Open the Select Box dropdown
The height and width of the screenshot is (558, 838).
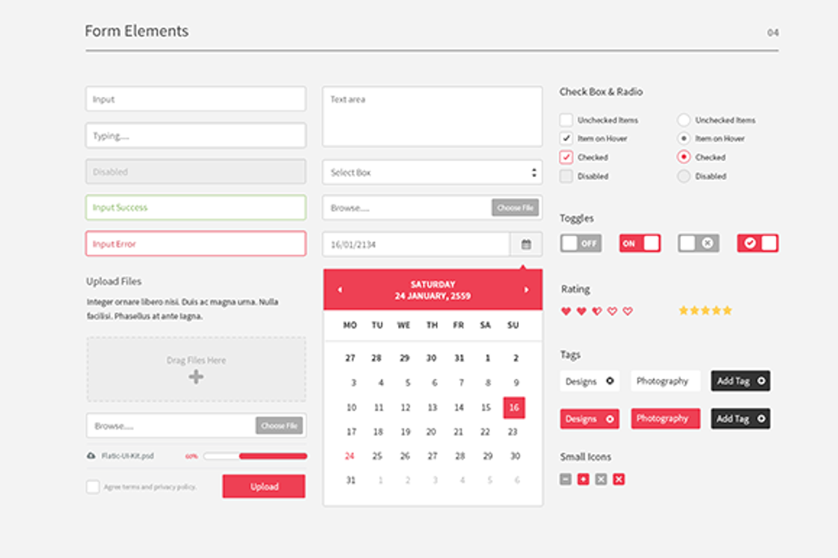[432, 172]
